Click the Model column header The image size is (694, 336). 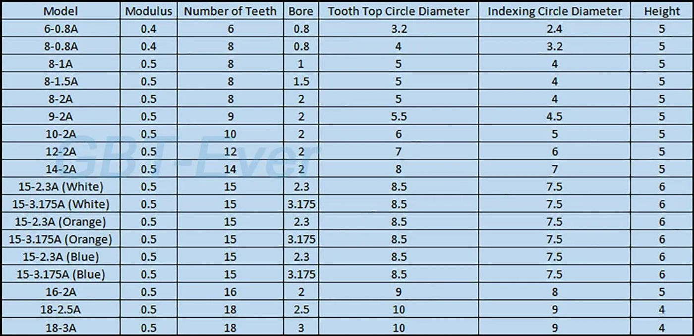coord(60,11)
